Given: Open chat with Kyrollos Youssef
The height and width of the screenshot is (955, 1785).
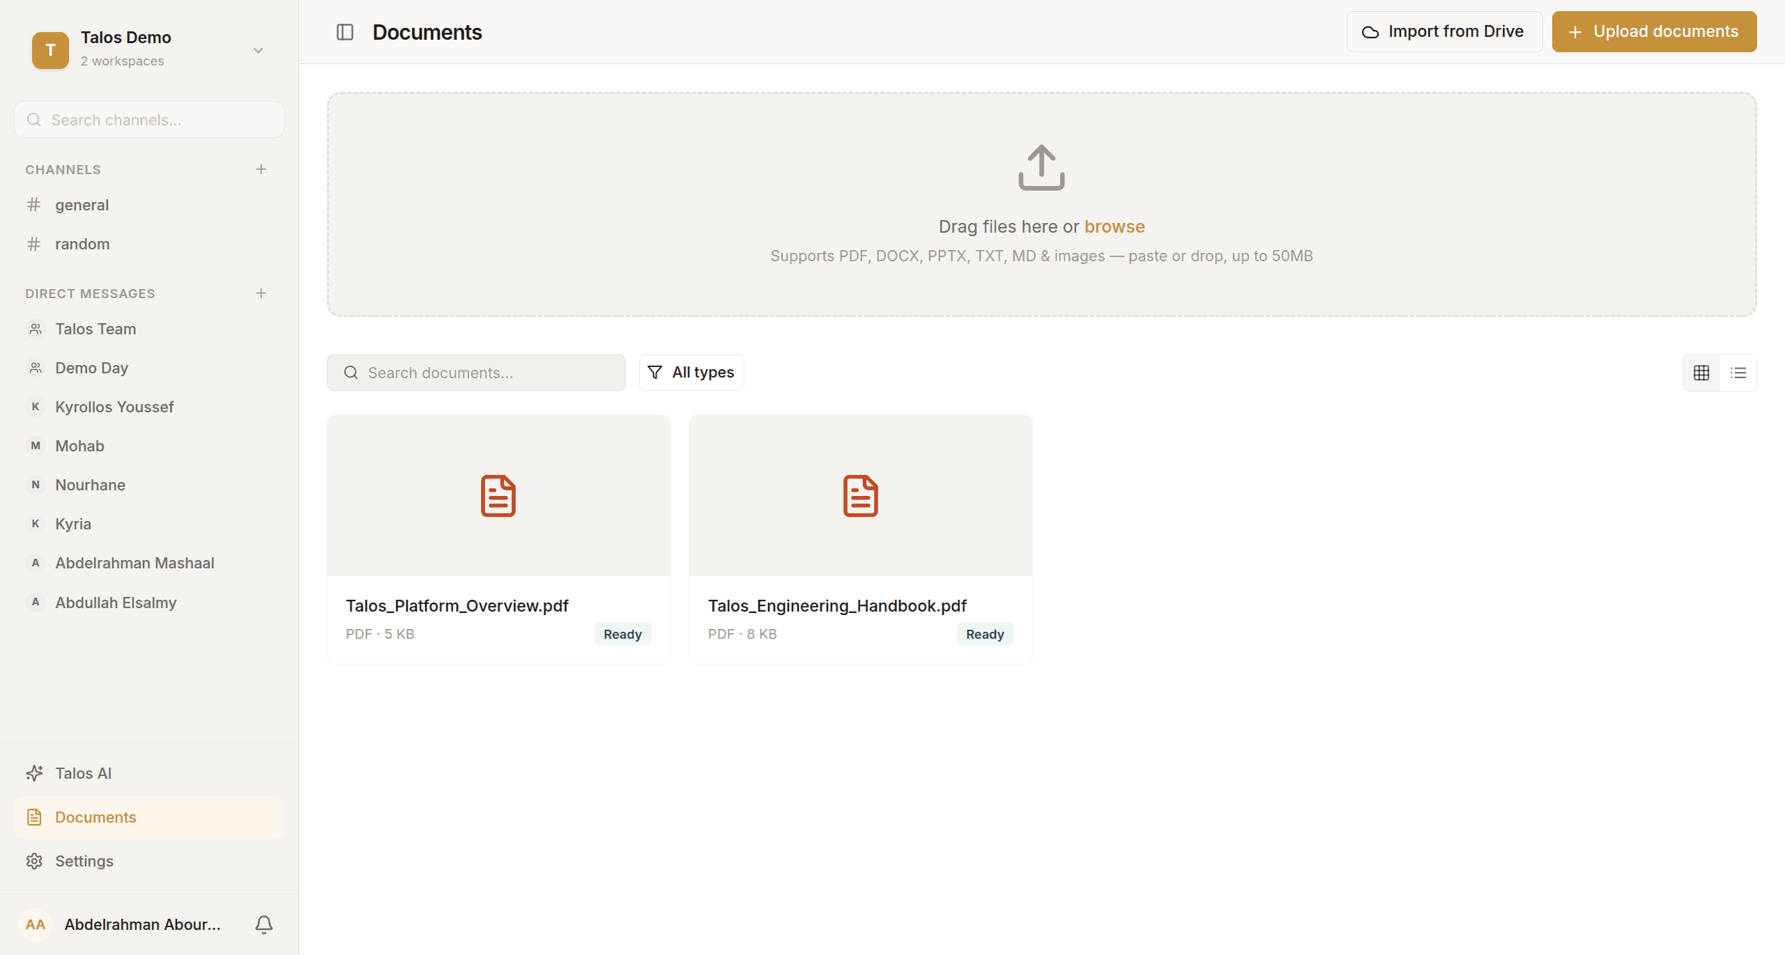Looking at the screenshot, I should tap(149, 407).
